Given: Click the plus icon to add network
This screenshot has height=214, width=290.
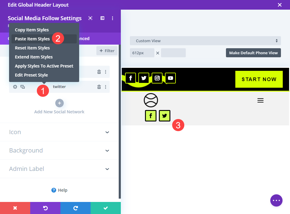Looking at the screenshot, I should pos(60,103).
